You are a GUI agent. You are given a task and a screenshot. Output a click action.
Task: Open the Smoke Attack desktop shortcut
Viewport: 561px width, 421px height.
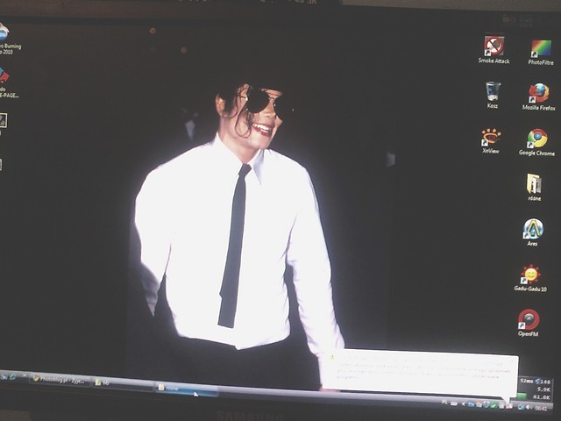pyautogui.click(x=494, y=50)
